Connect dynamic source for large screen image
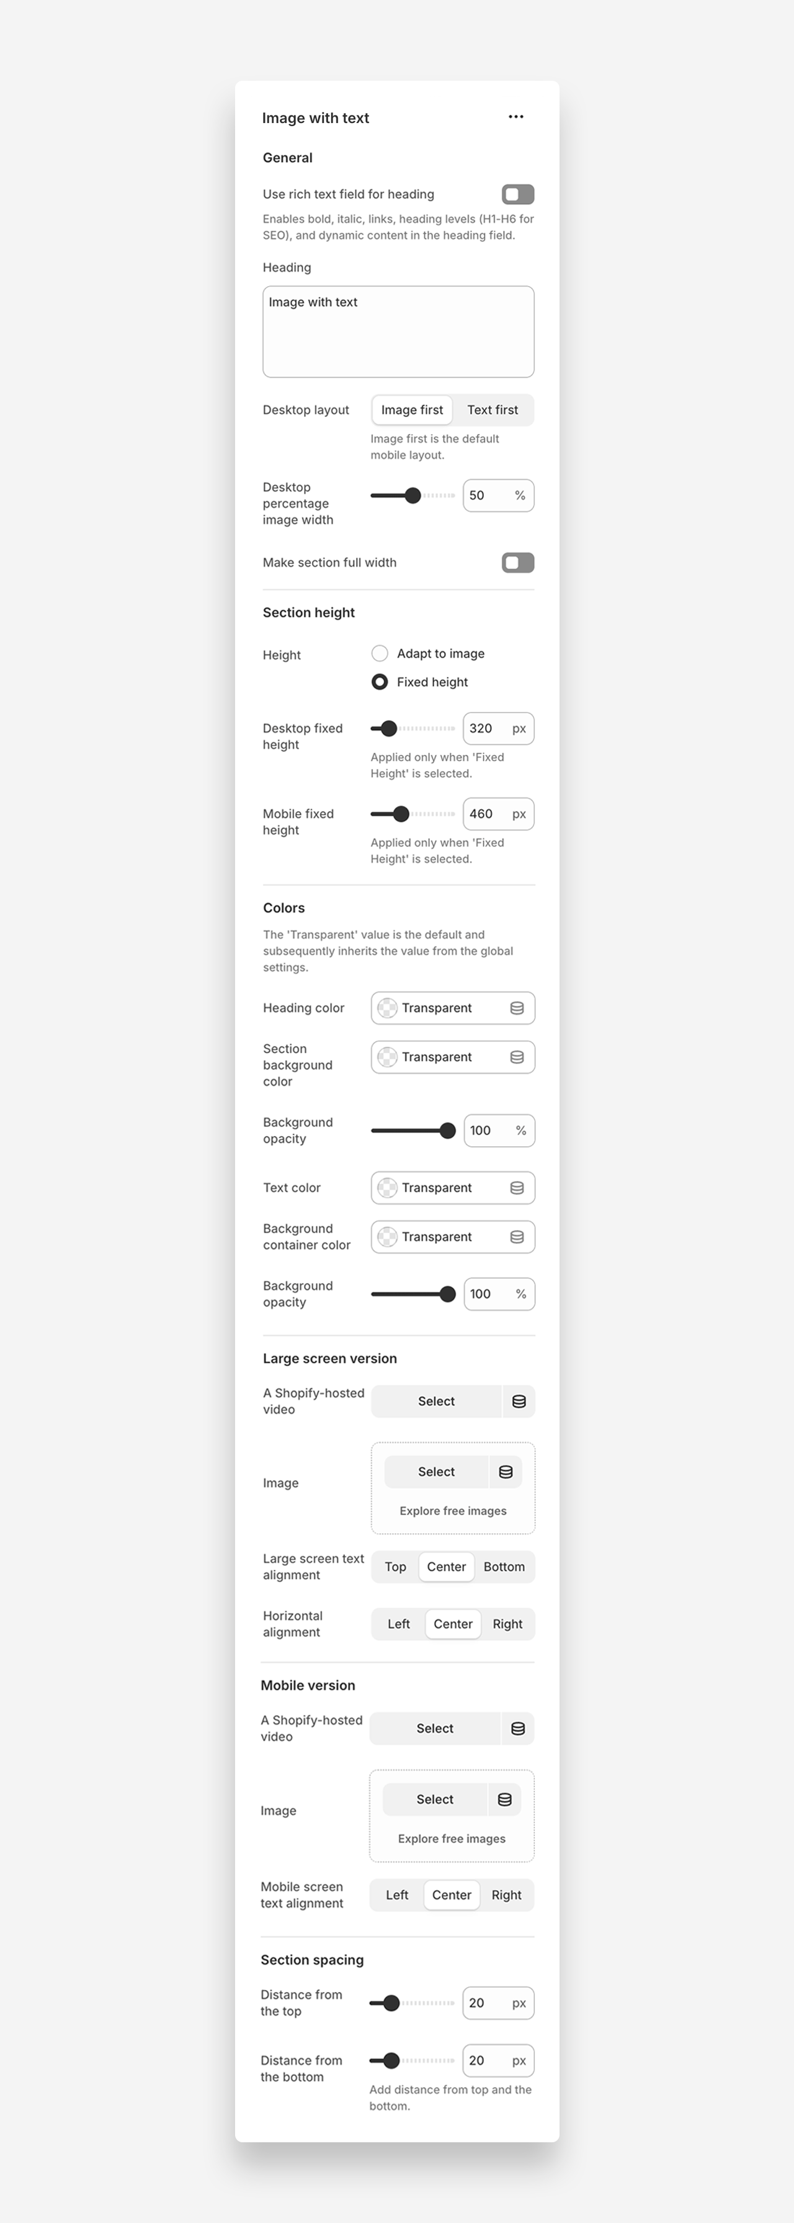794x2223 pixels. [x=506, y=1472]
